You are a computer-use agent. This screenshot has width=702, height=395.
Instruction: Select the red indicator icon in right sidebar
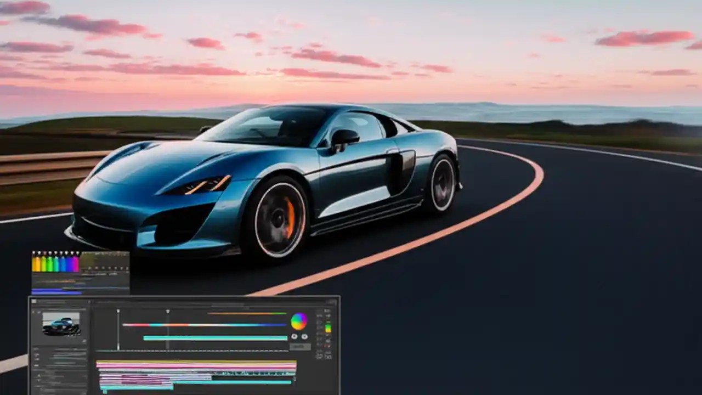(329, 345)
